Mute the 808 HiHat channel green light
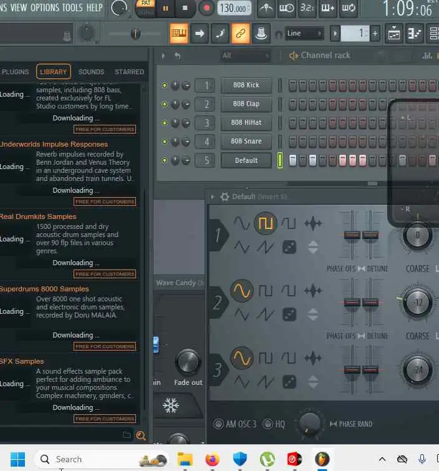Viewport: 439px width, 471px height. [x=165, y=123]
